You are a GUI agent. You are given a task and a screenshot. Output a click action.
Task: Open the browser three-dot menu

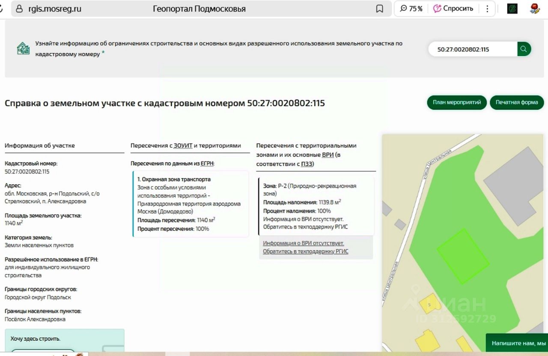point(487,9)
